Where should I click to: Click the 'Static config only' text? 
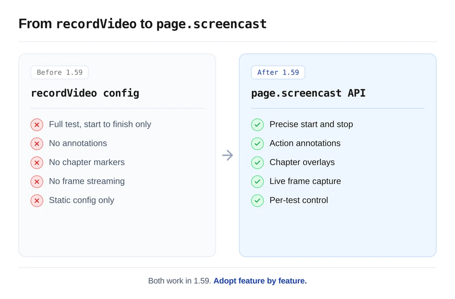pos(81,200)
